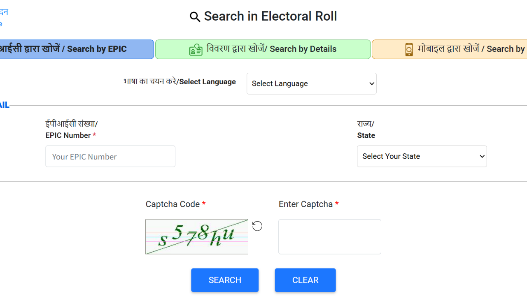Click the Select Language label text
The image size is (527, 296).
coord(207,82)
